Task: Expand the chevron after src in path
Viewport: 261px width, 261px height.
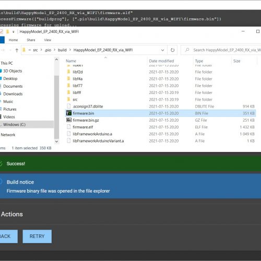Action: coord(41,50)
